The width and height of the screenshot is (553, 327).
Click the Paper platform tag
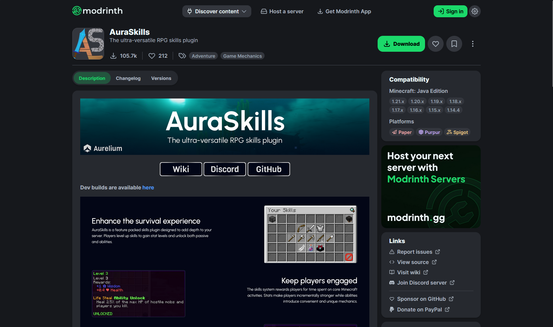click(402, 132)
